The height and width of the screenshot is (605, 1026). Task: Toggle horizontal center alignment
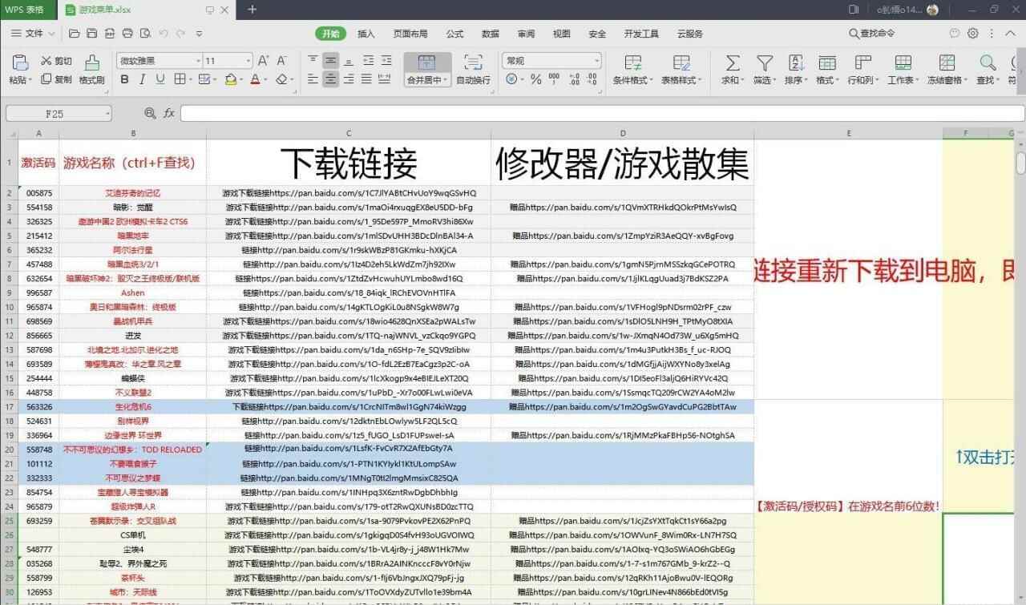pos(330,79)
